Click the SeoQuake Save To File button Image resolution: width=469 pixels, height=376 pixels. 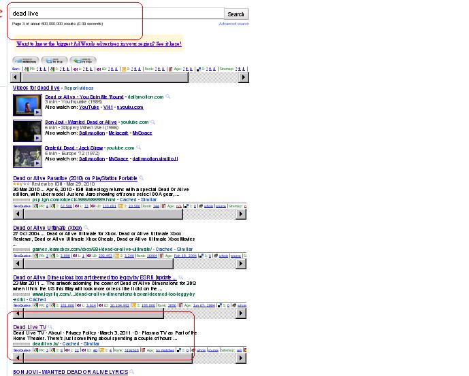click(x=54, y=61)
